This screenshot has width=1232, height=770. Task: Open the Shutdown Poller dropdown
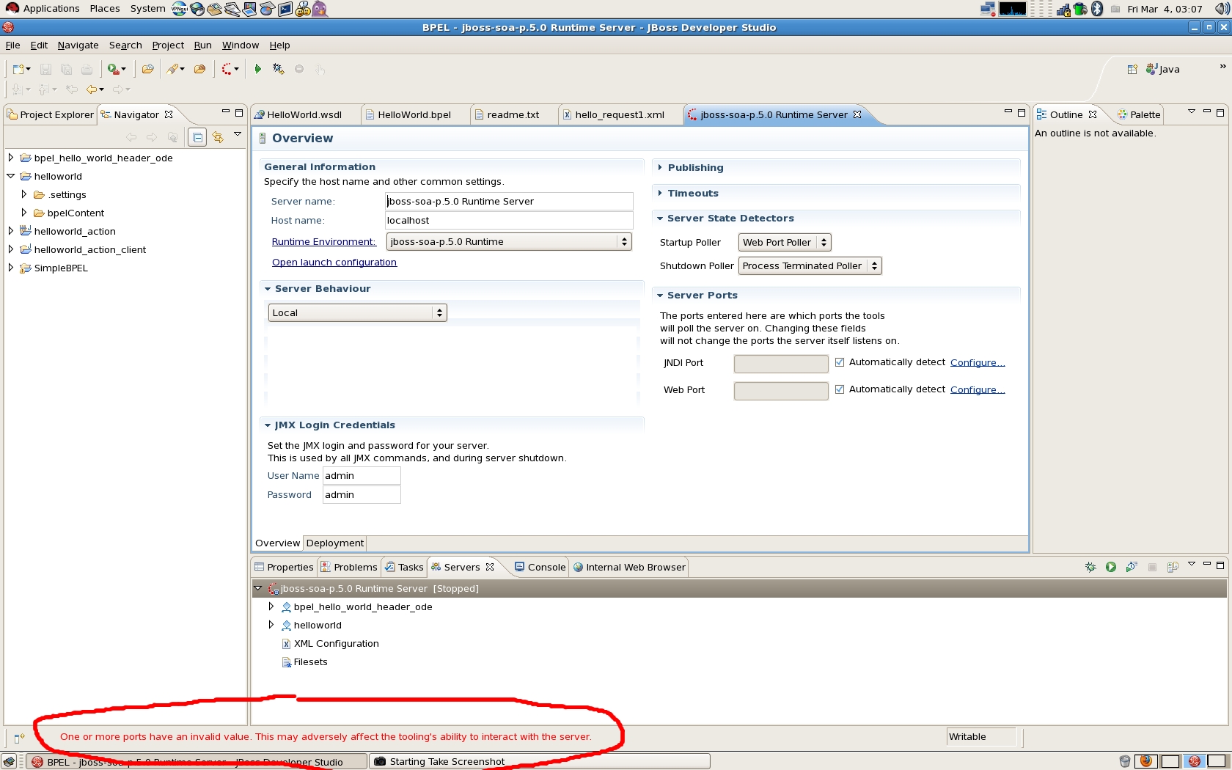(810, 266)
